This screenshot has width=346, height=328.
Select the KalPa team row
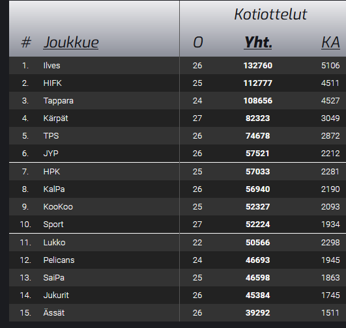tap(177, 189)
